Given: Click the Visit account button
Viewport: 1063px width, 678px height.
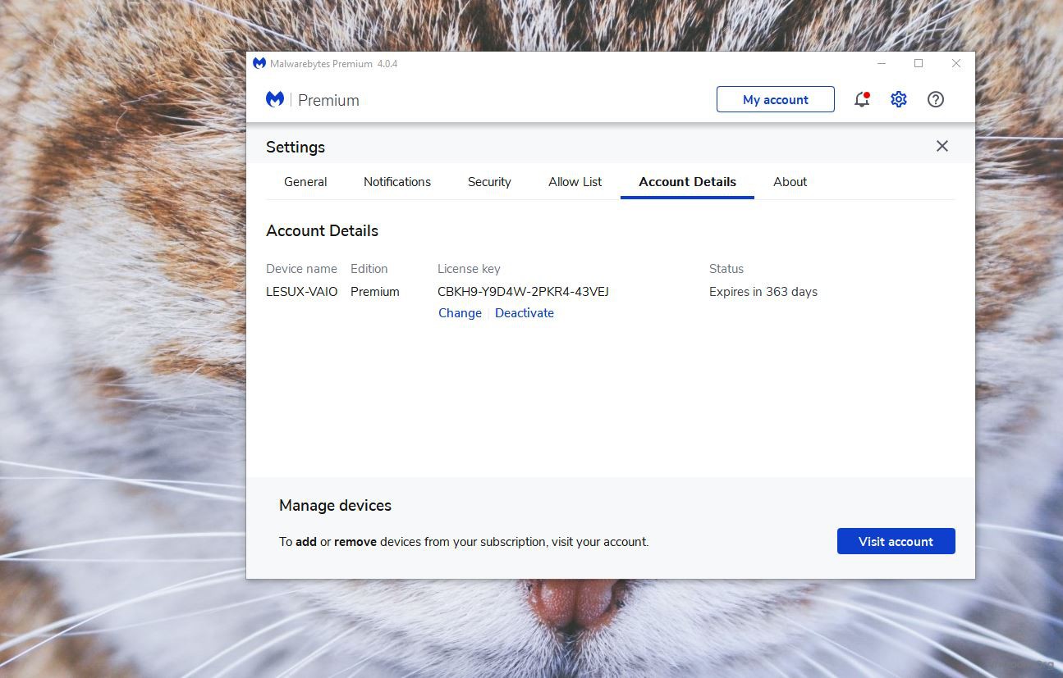Looking at the screenshot, I should (x=896, y=541).
